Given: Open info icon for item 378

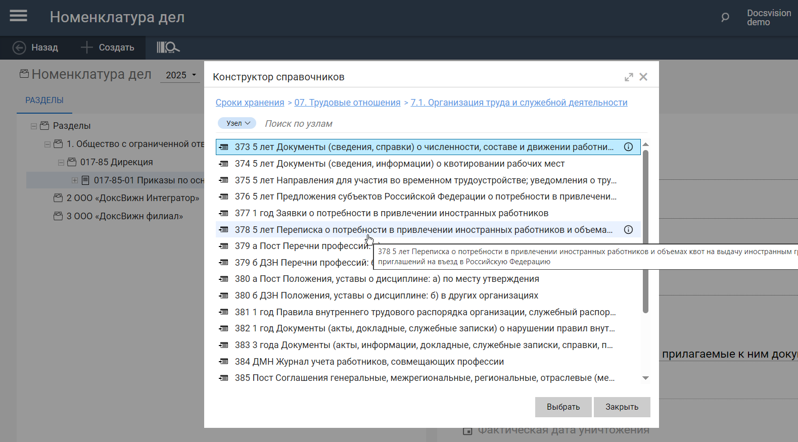Looking at the screenshot, I should point(628,230).
